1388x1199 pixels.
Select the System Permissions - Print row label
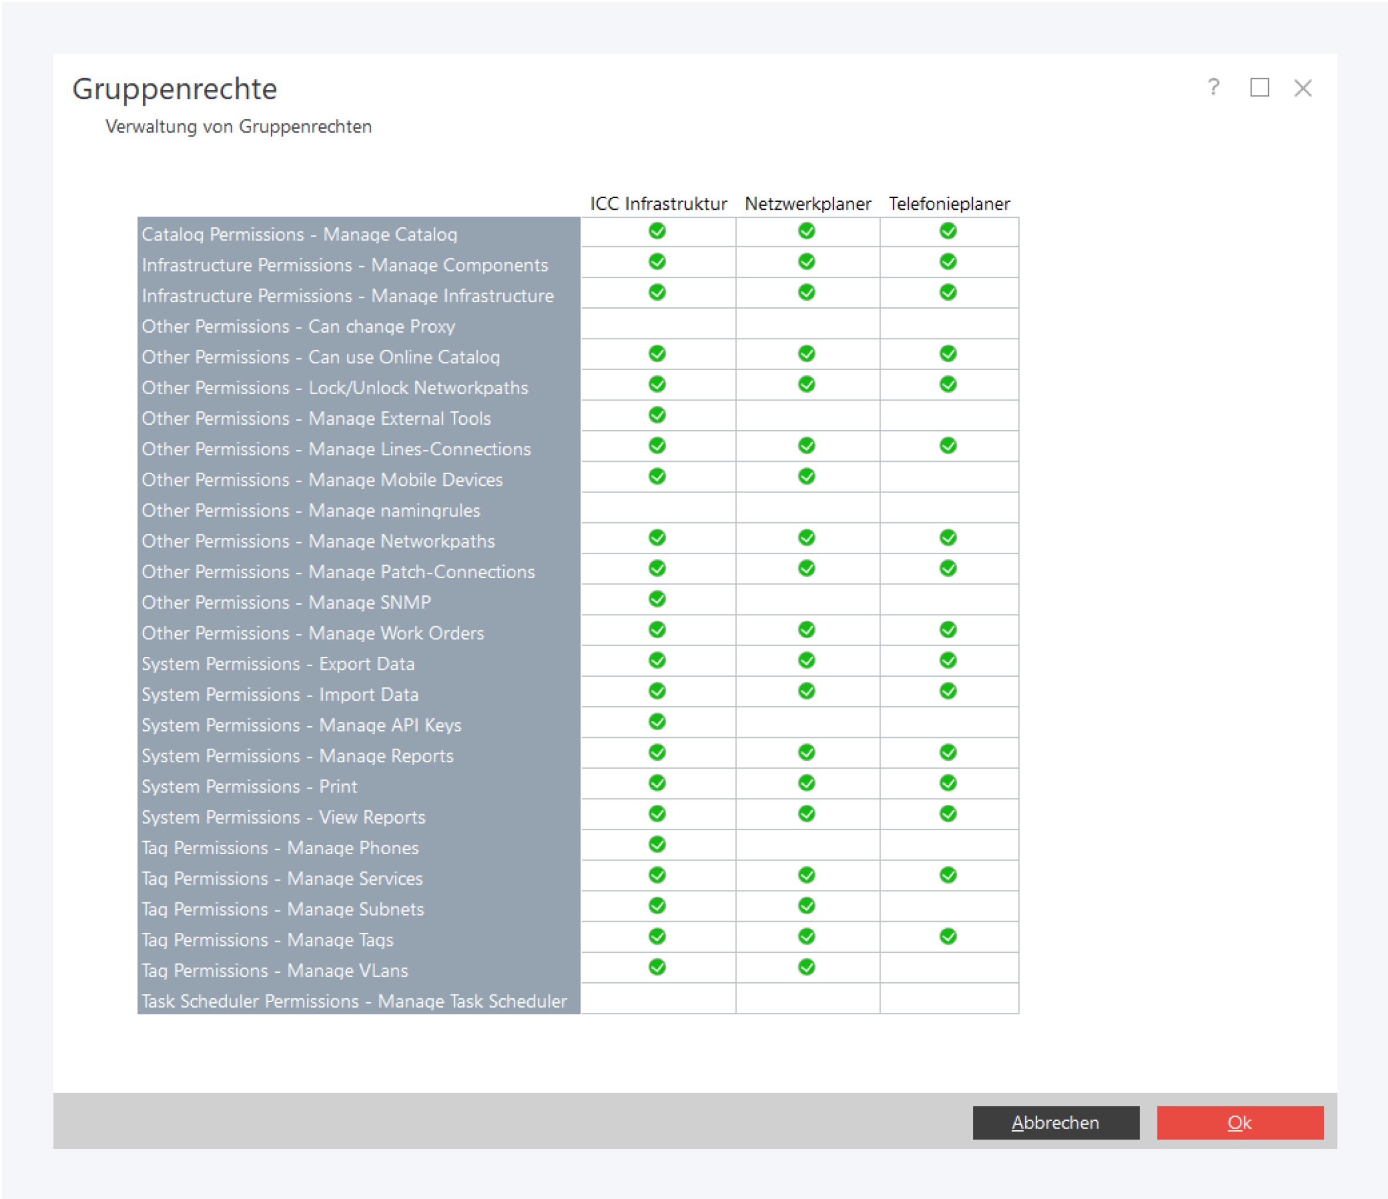249,787
